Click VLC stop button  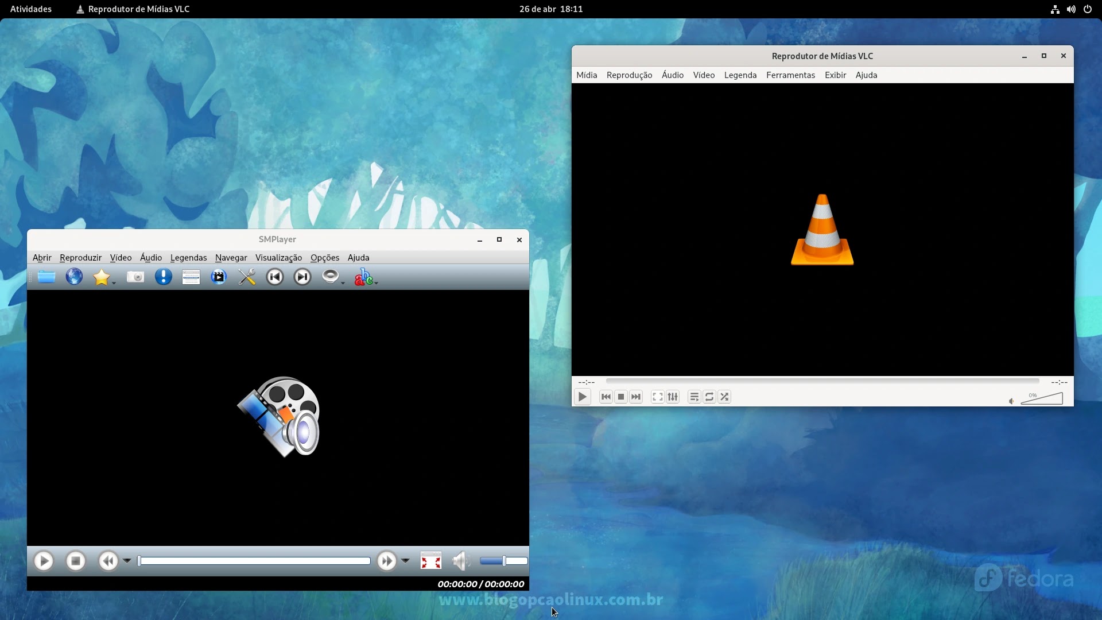[620, 397]
